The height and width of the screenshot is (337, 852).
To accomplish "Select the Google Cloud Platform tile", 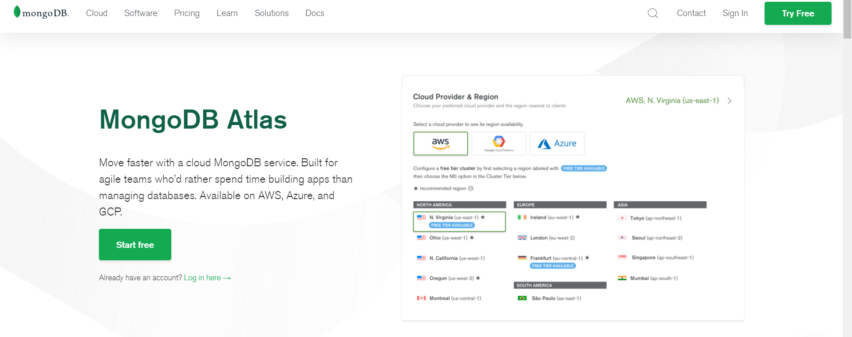I will click(499, 144).
